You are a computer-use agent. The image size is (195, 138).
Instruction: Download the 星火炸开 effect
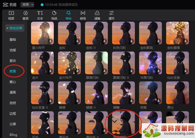(x=50, y=41)
